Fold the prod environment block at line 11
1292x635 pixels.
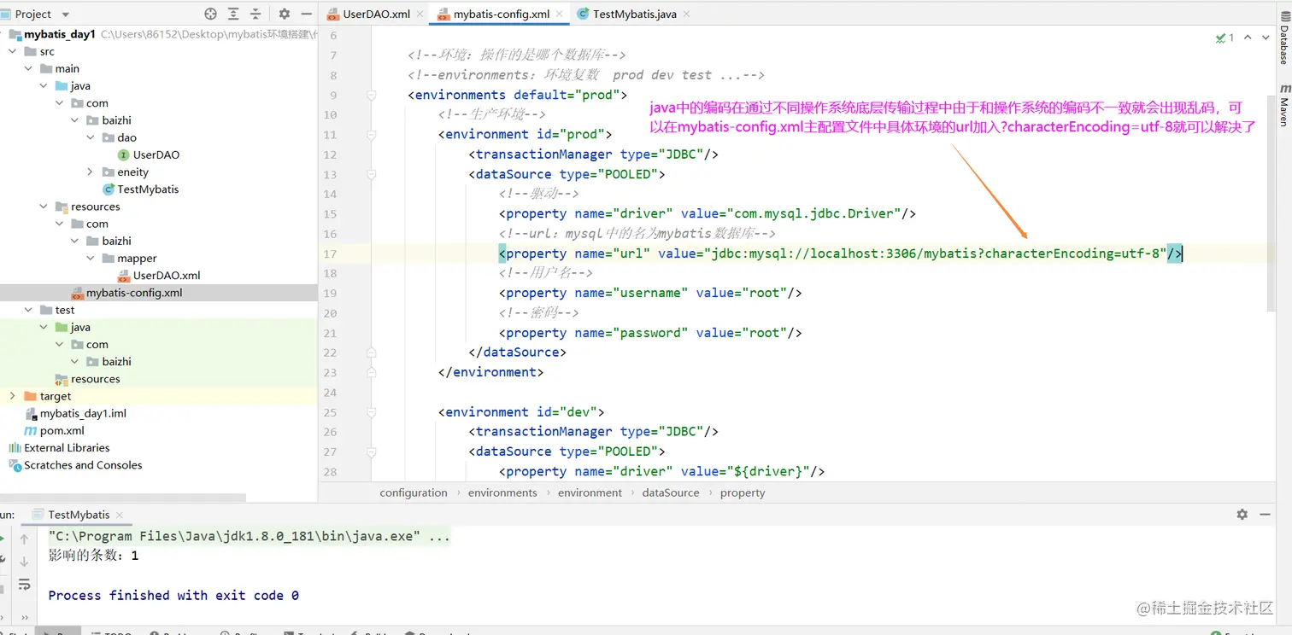click(372, 135)
